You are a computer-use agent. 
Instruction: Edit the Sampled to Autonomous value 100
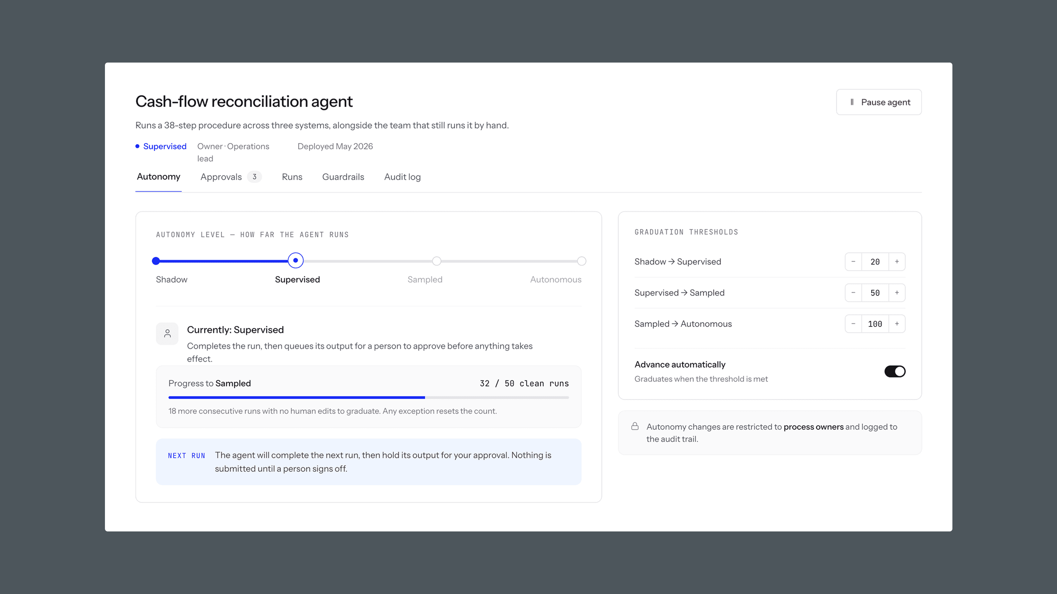click(875, 324)
